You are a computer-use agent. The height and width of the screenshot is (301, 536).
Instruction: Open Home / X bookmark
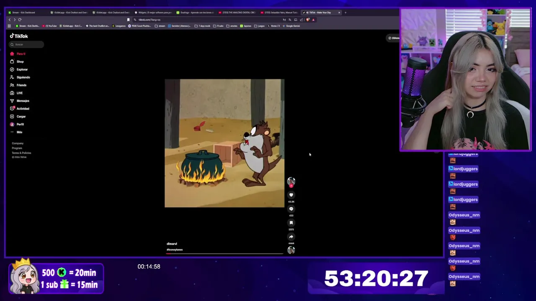pyautogui.click(x=273, y=26)
